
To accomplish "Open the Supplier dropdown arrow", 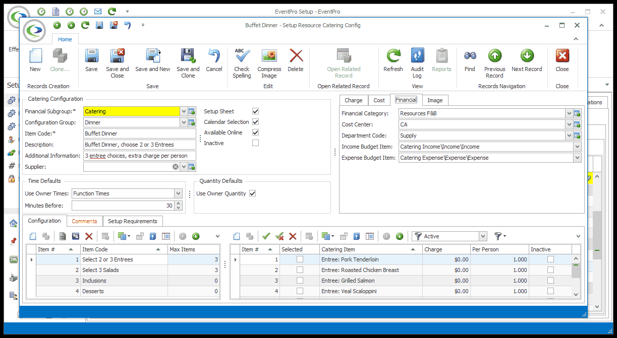I will [184, 167].
